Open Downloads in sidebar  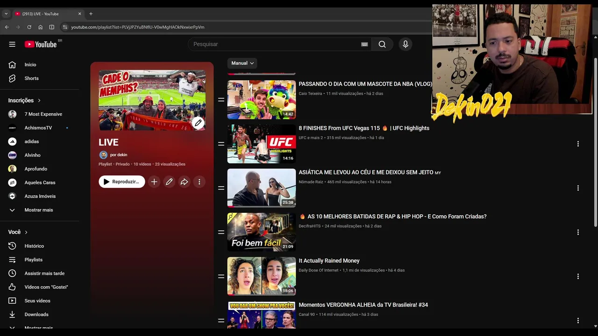coord(36,315)
